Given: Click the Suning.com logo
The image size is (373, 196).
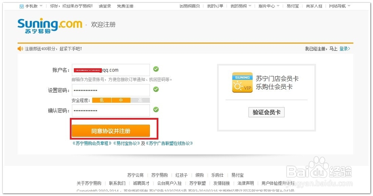Looking at the screenshot, I should tap(50, 26).
